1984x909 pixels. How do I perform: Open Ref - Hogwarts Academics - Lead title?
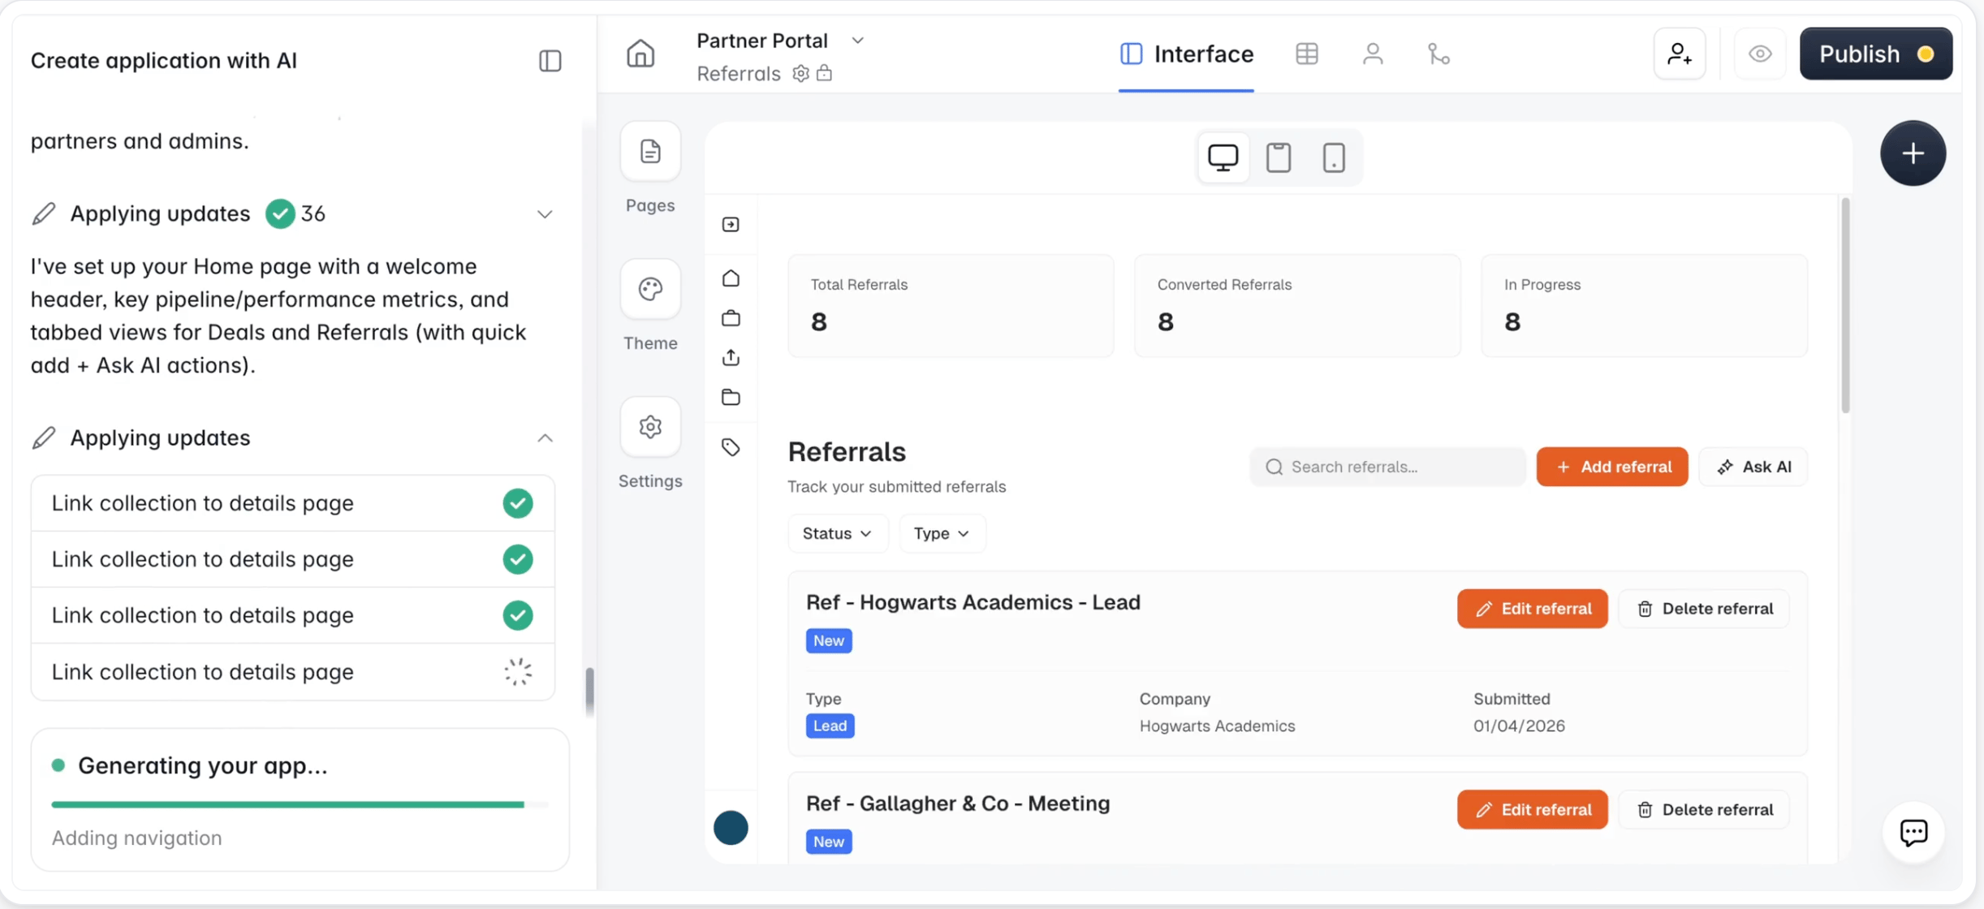(x=973, y=602)
